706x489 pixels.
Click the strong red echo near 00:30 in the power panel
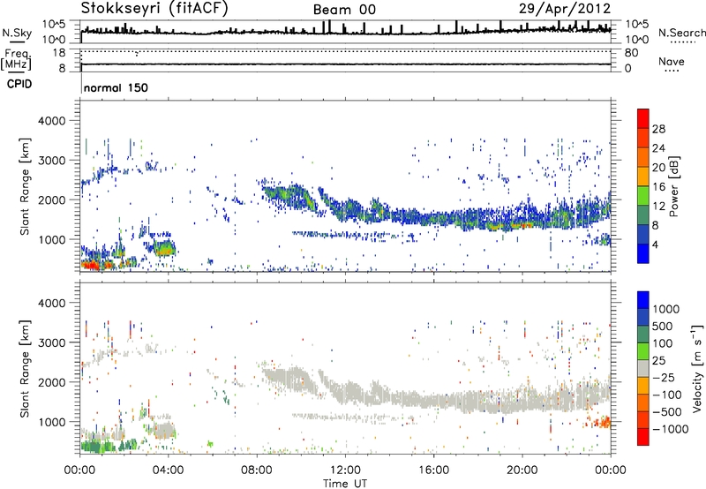[x=92, y=265]
